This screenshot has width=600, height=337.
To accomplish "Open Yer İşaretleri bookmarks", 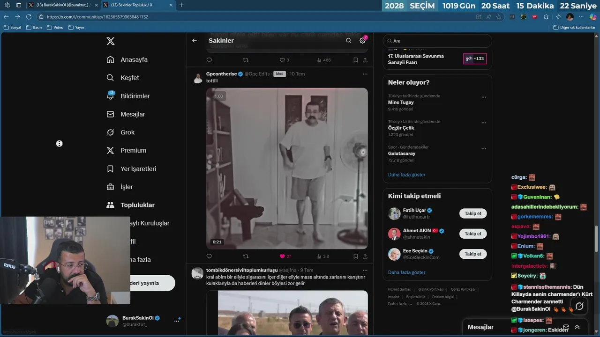I will (131, 169).
